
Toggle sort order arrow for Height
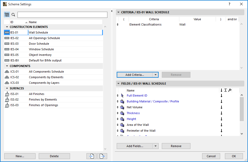click(221, 119)
